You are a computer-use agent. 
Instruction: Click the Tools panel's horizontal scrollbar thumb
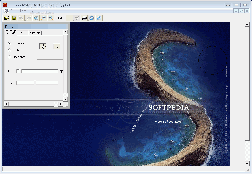31,104
